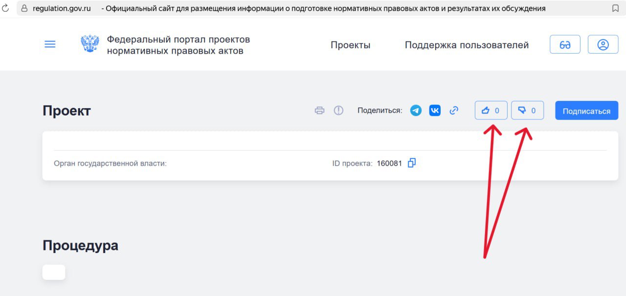
Task: Open Поддержка пользователей menu item
Action: point(467,45)
